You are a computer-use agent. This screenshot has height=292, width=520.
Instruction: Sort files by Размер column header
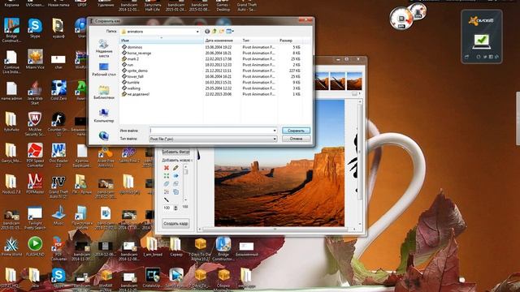290,41
